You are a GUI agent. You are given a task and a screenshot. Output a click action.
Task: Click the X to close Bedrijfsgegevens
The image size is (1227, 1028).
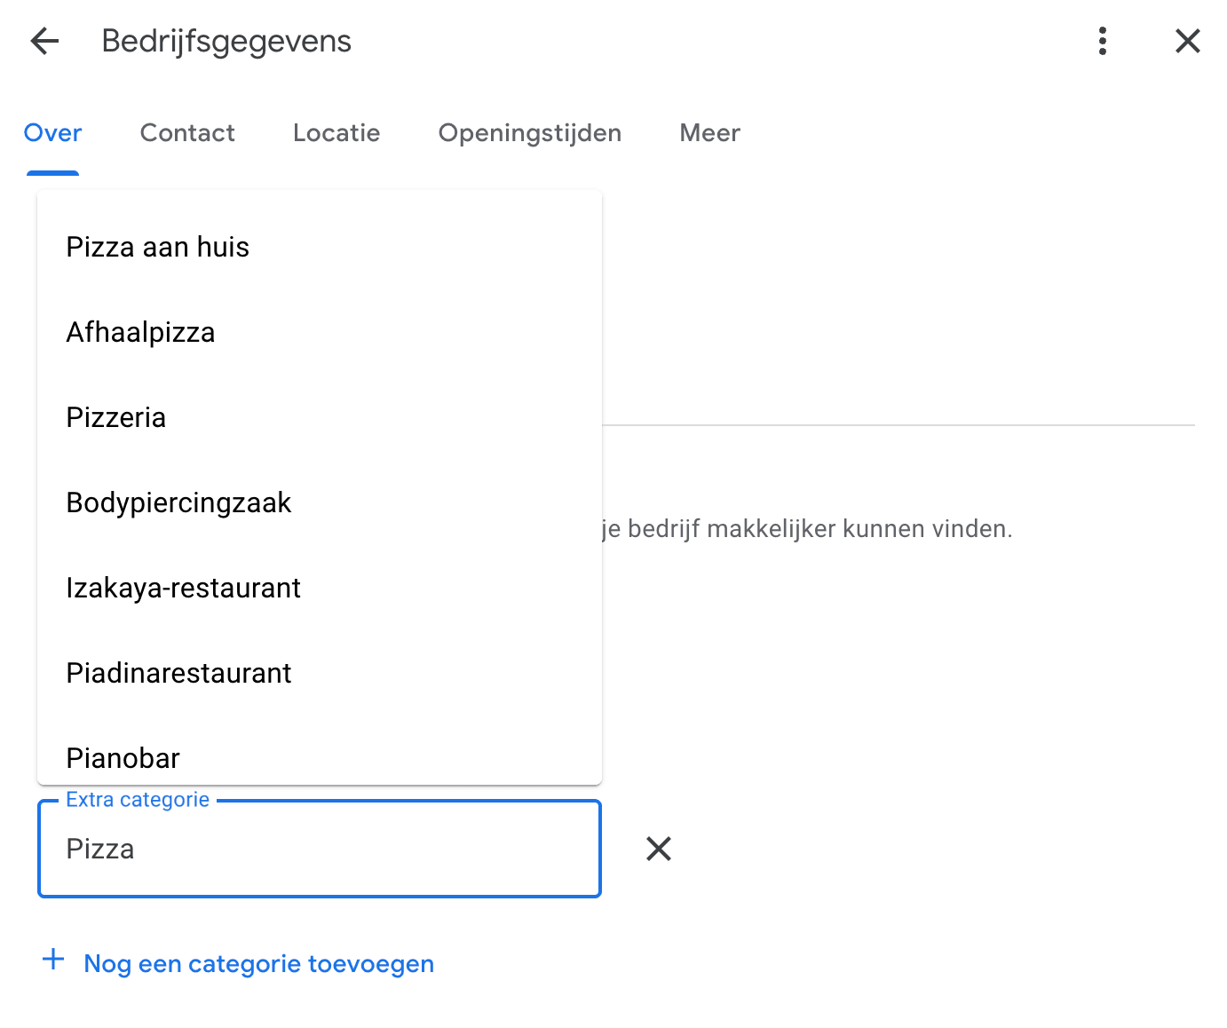pyautogui.click(x=1187, y=41)
